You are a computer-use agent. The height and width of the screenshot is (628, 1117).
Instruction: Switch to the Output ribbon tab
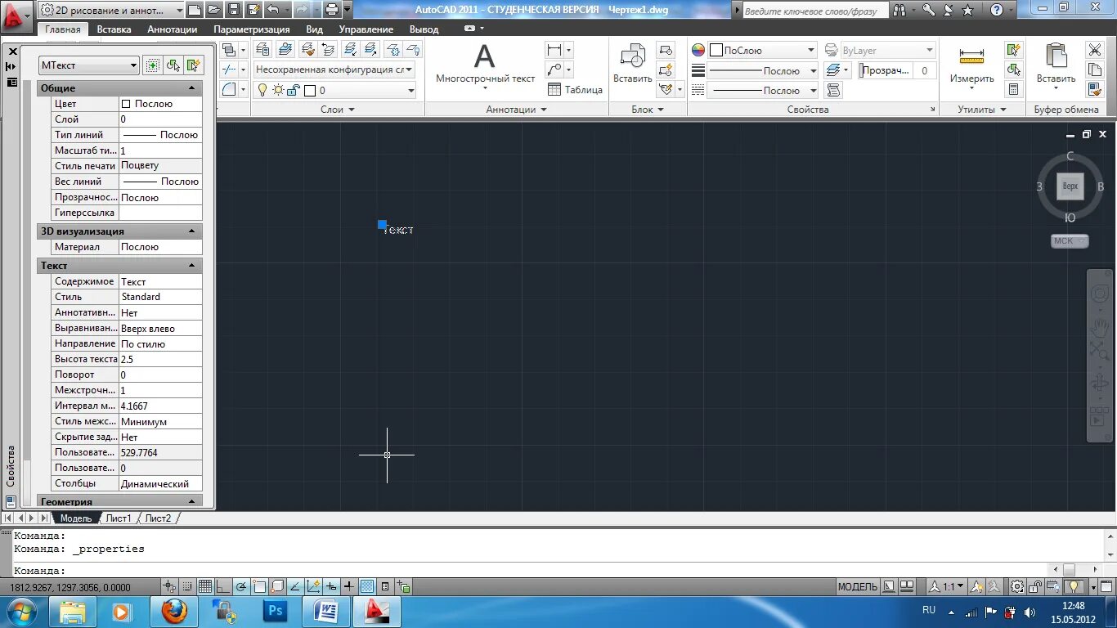pyautogui.click(x=424, y=29)
